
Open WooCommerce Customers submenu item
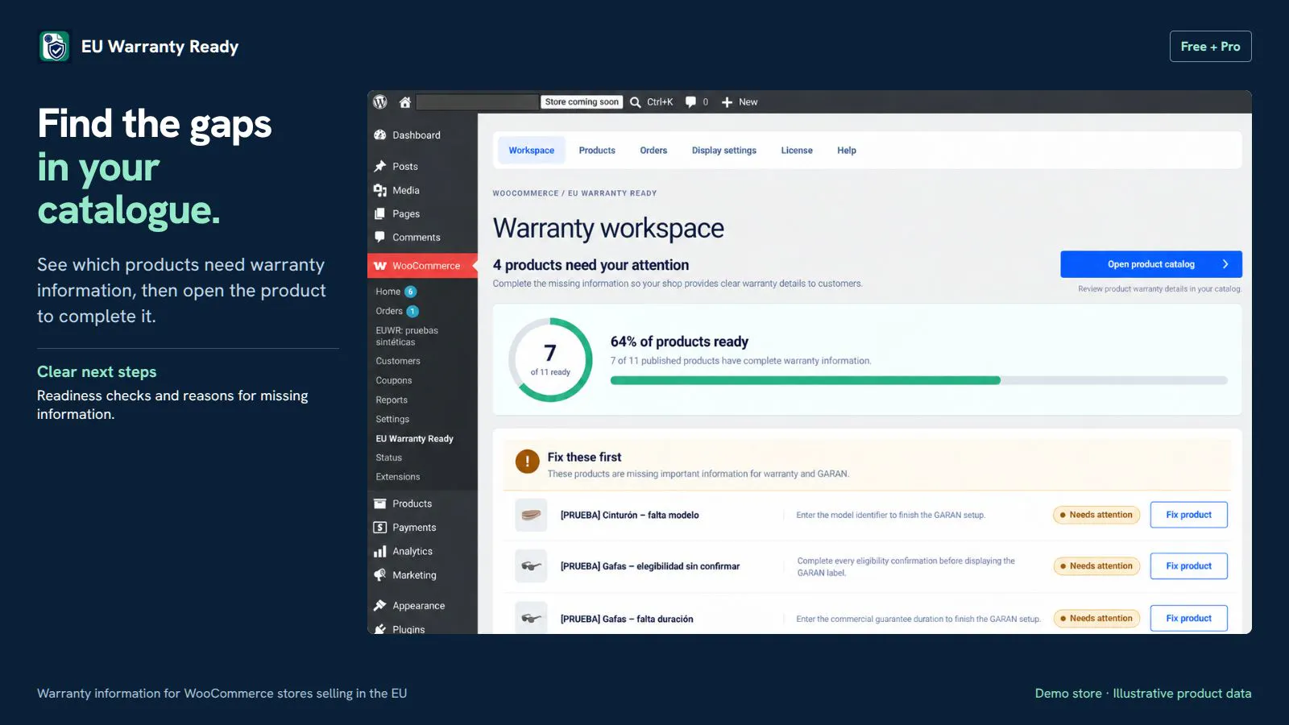click(398, 361)
